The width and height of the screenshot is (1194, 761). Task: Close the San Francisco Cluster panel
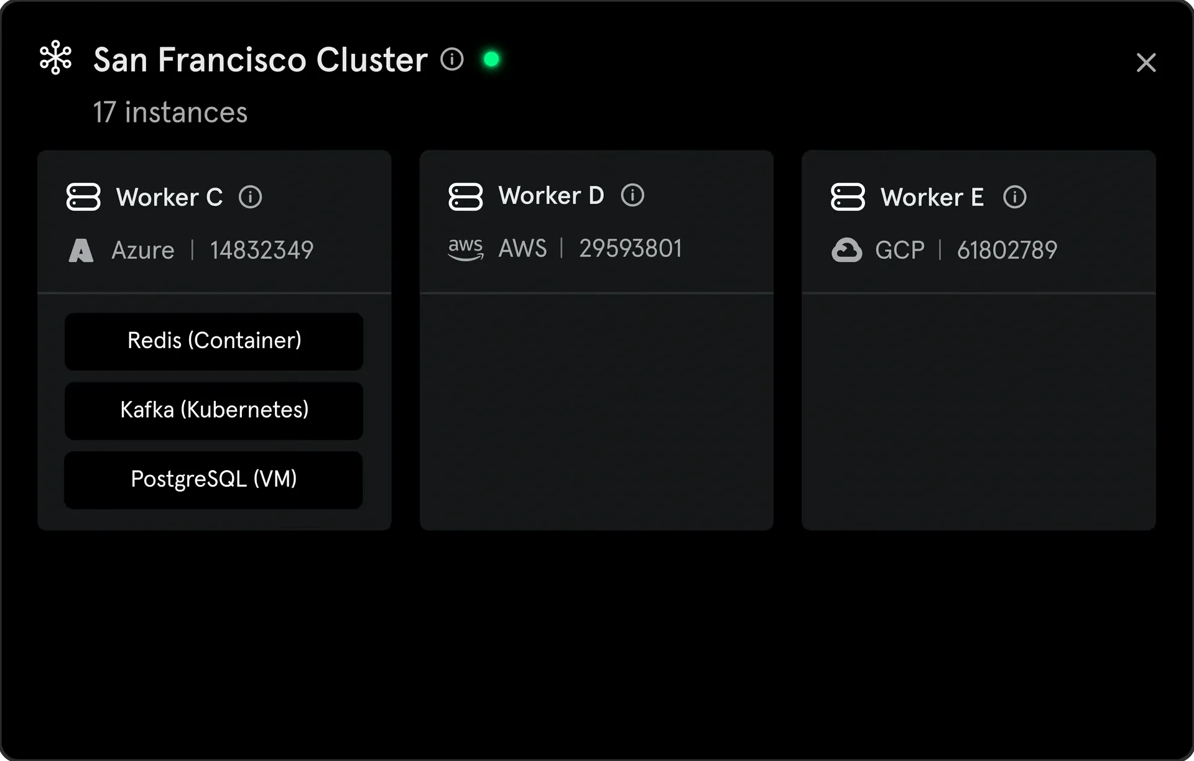(1146, 62)
